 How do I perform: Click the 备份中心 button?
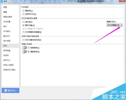tap(10, 90)
